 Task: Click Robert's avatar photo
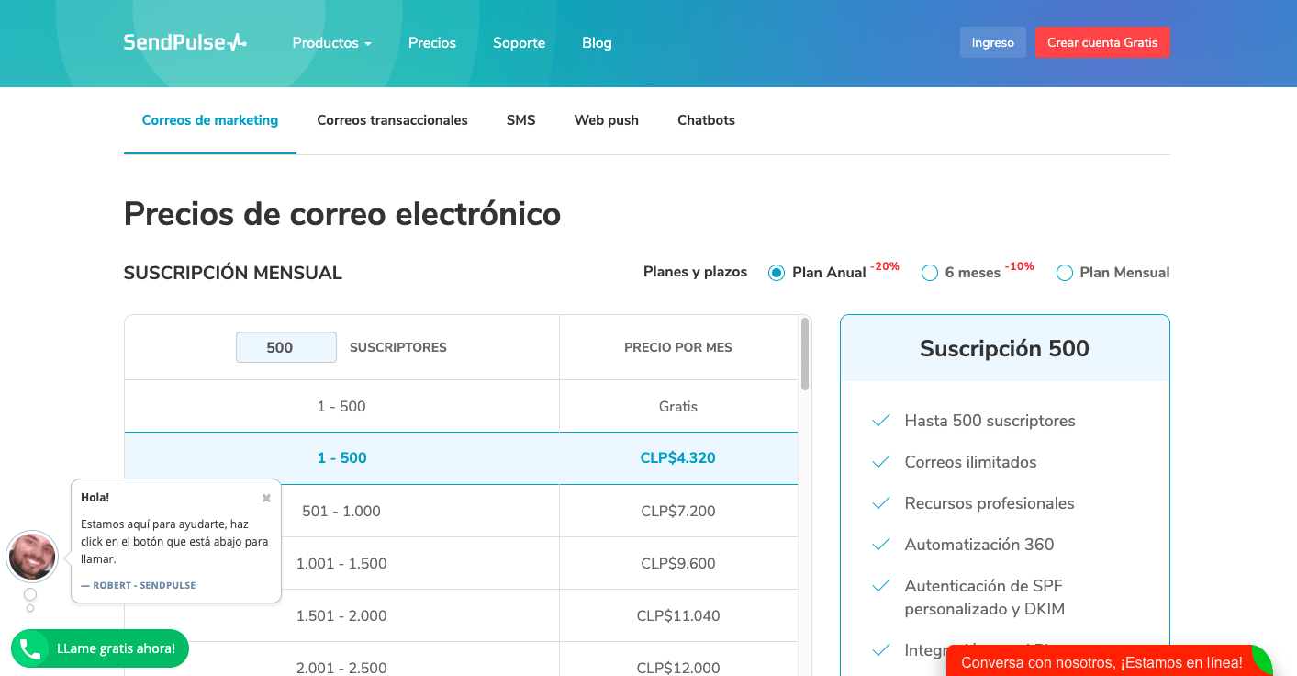[x=32, y=556]
